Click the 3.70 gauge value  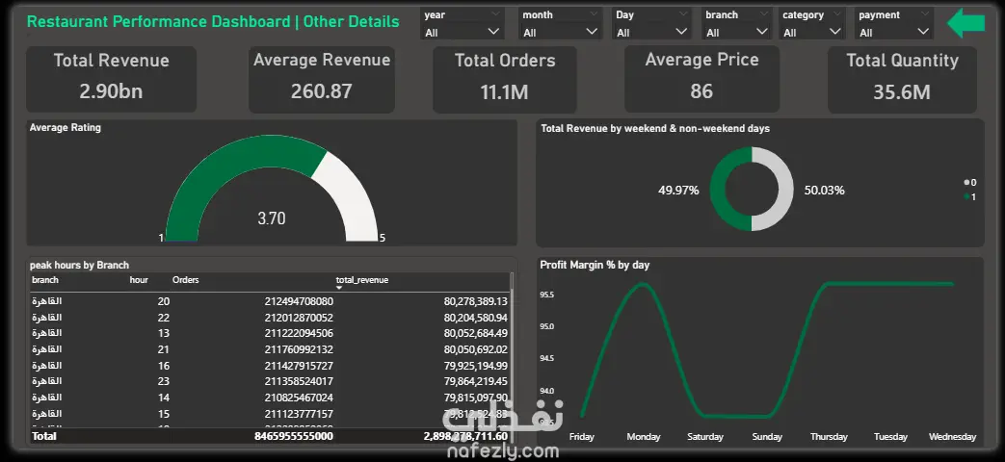271,218
